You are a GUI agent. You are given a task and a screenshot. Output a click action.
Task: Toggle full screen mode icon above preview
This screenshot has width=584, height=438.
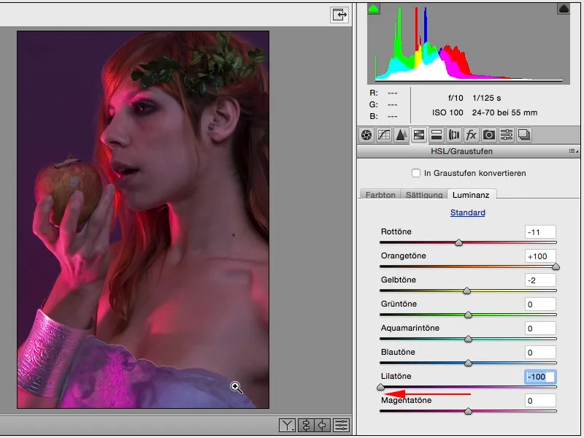339,15
